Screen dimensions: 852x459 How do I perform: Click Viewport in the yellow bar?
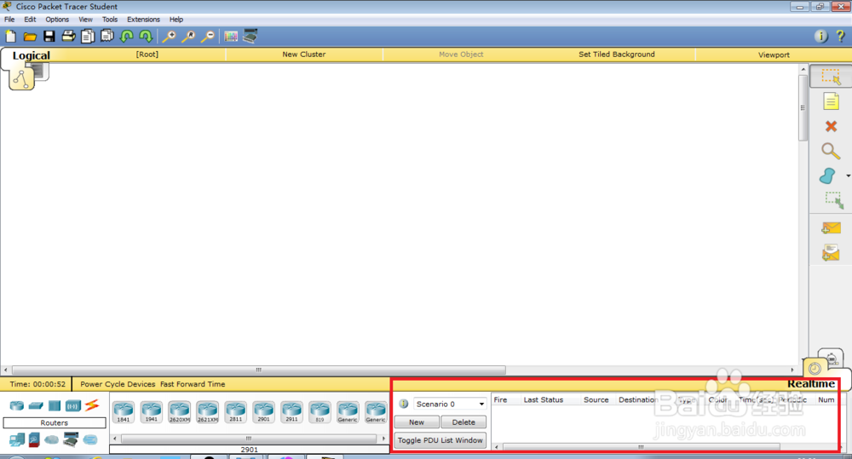click(774, 55)
